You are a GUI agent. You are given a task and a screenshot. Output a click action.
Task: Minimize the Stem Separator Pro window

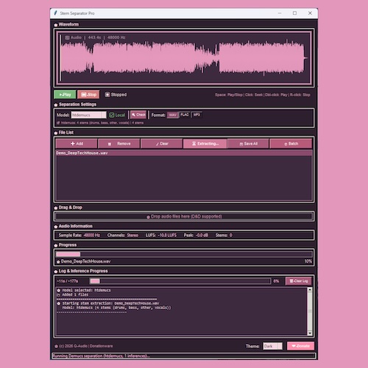tap(280, 13)
